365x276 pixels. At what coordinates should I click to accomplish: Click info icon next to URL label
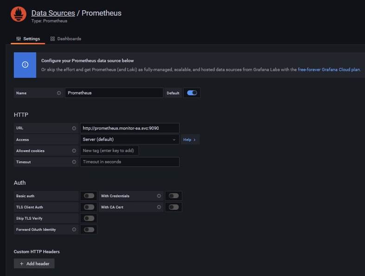pos(74,128)
